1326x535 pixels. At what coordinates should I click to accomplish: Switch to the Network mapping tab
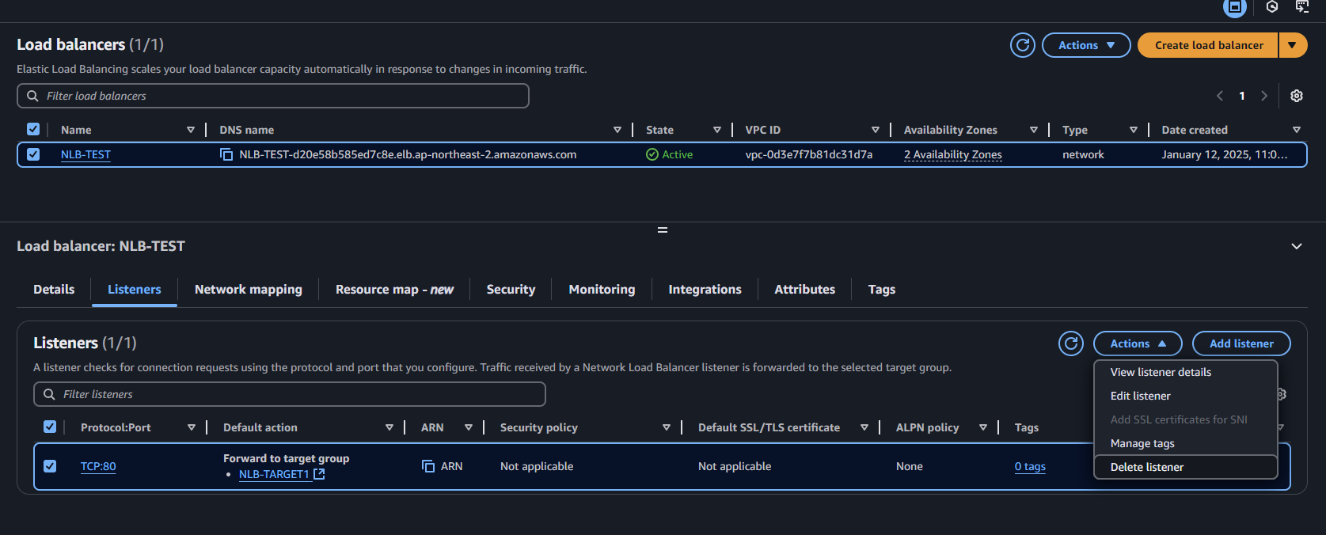point(249,290)
